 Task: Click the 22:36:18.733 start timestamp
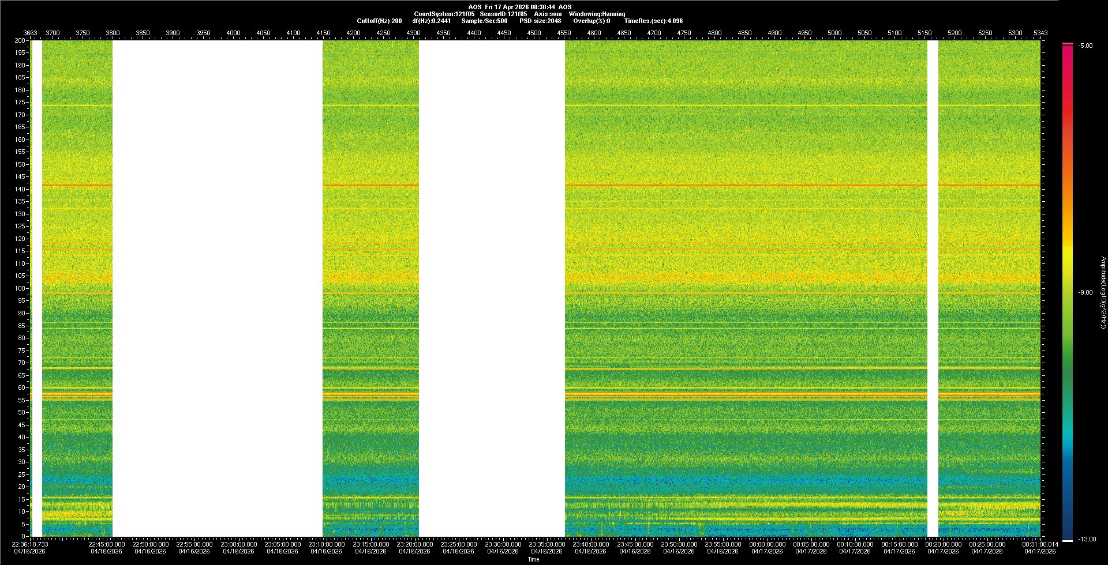tap(31, 544)
